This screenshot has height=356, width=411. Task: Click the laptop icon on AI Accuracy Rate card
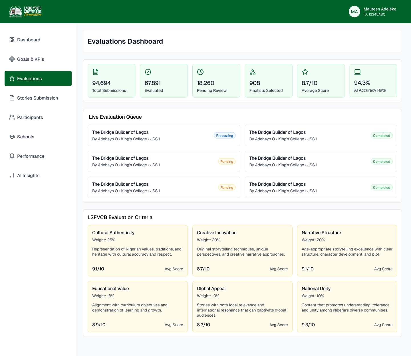[x=357, y=72]
